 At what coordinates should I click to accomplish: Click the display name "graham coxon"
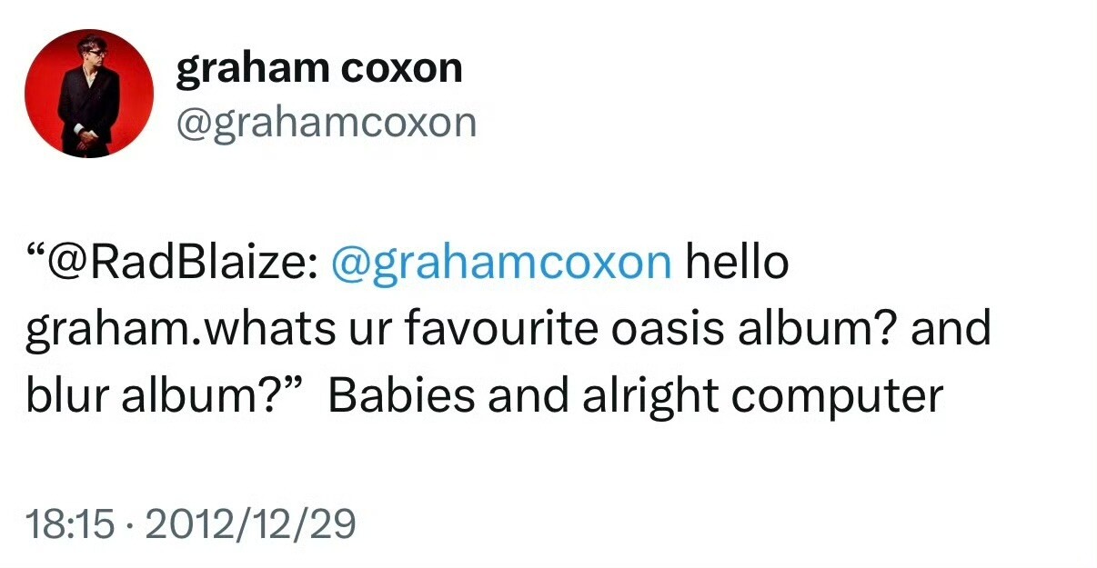pyautogui.click(x=318, y=68)
